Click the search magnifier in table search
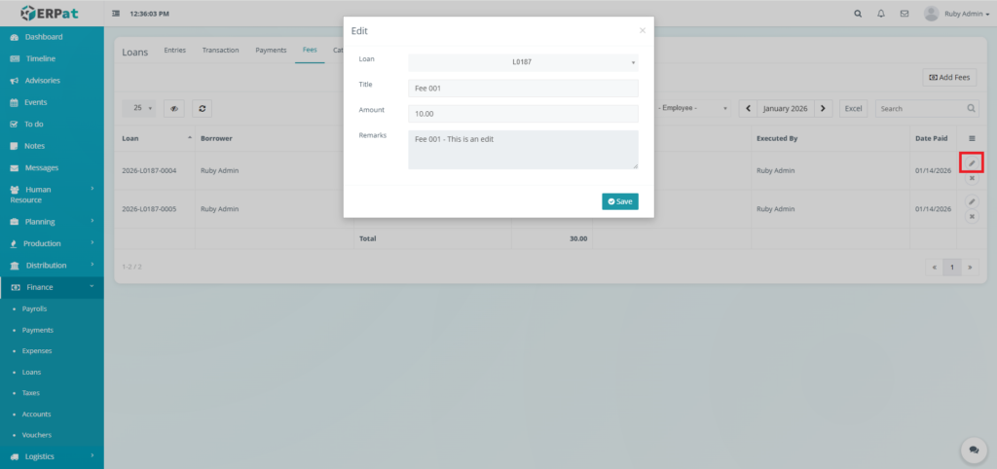 (x=971, y=109)
